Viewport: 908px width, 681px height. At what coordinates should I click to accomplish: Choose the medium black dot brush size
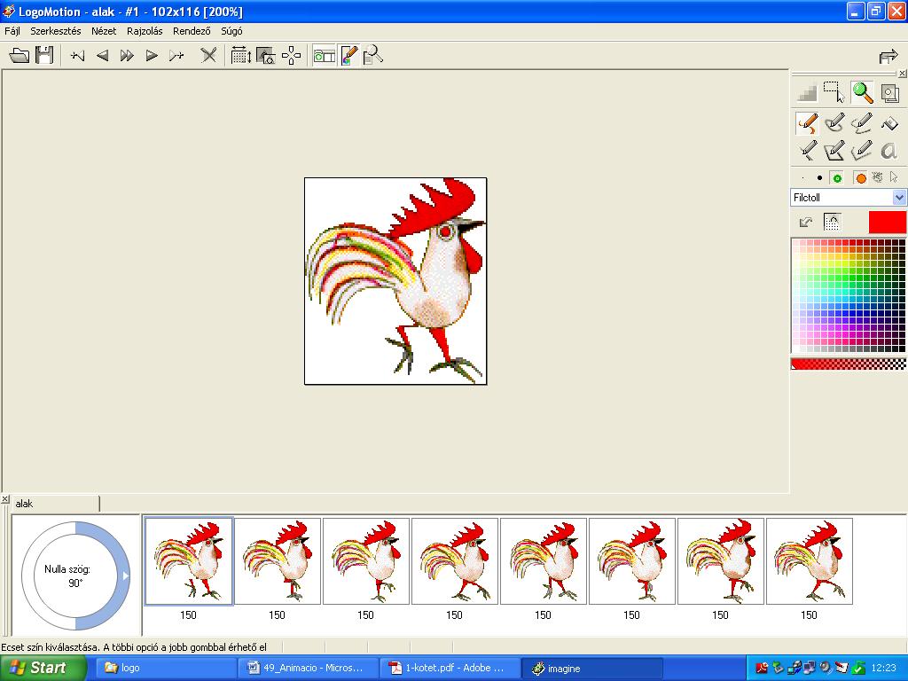(x=819, y=178)
